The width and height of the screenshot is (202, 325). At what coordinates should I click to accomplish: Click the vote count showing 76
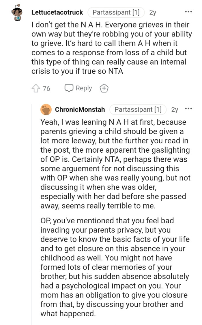point(46,88)
